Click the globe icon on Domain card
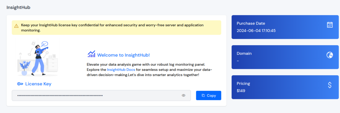The height and width of the screenshot is (113, 340). [330, 55]
